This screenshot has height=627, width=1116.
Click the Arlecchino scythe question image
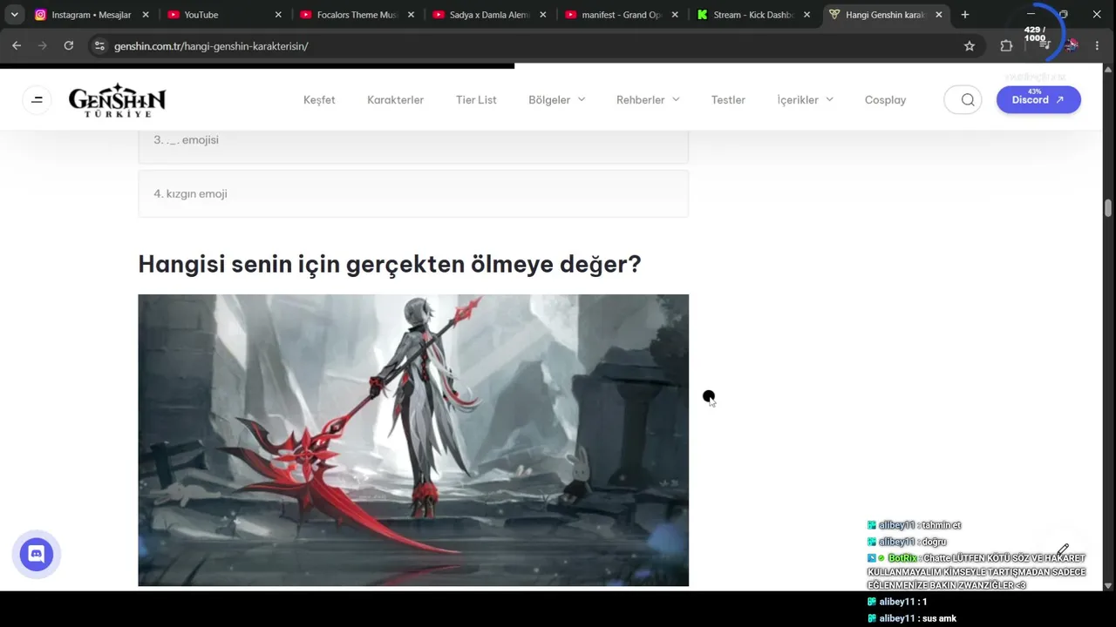[413, 440]
